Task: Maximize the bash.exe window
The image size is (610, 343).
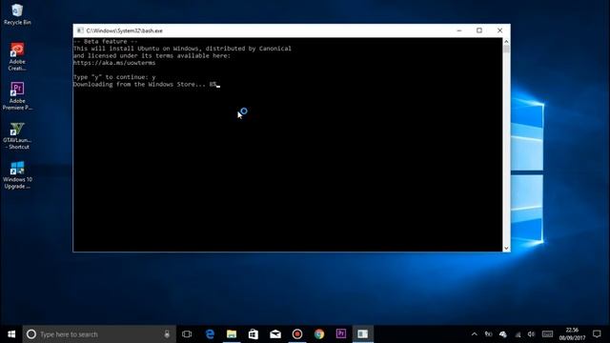Action: point(479,30)
